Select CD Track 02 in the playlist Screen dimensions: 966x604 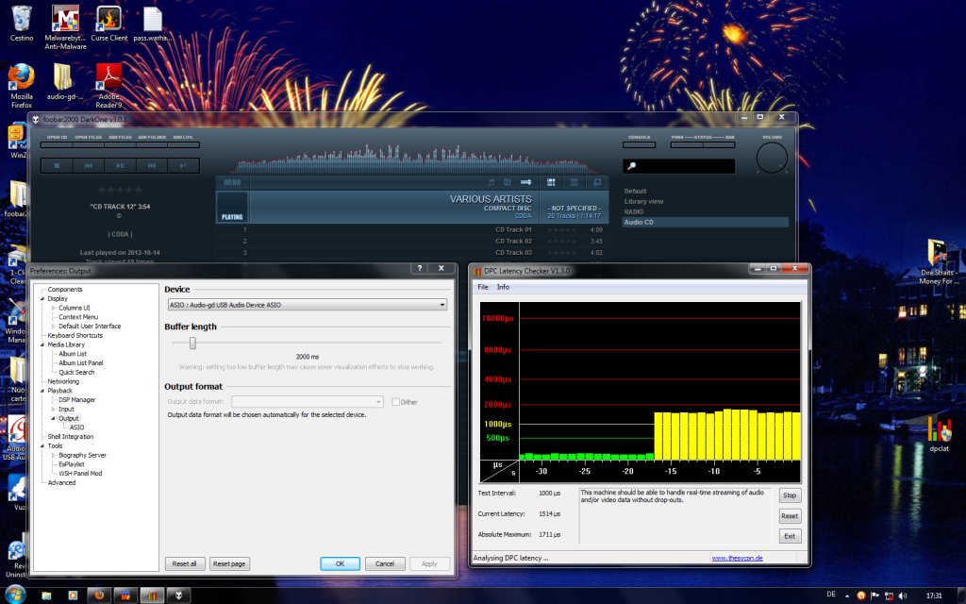(411, 242)
